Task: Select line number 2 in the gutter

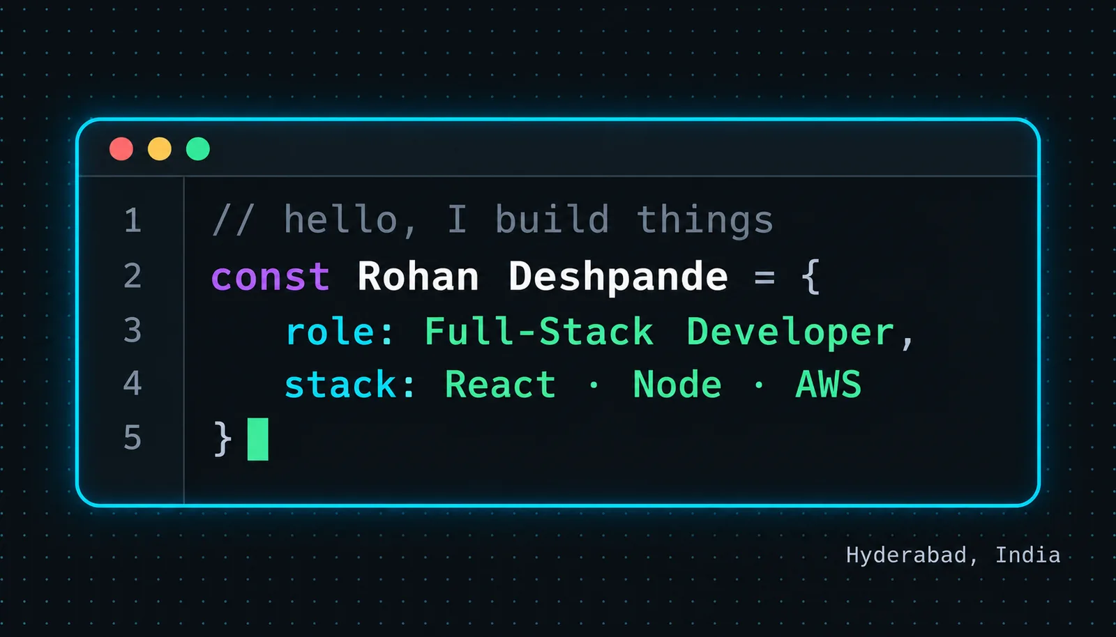Action: click(133, 275)
